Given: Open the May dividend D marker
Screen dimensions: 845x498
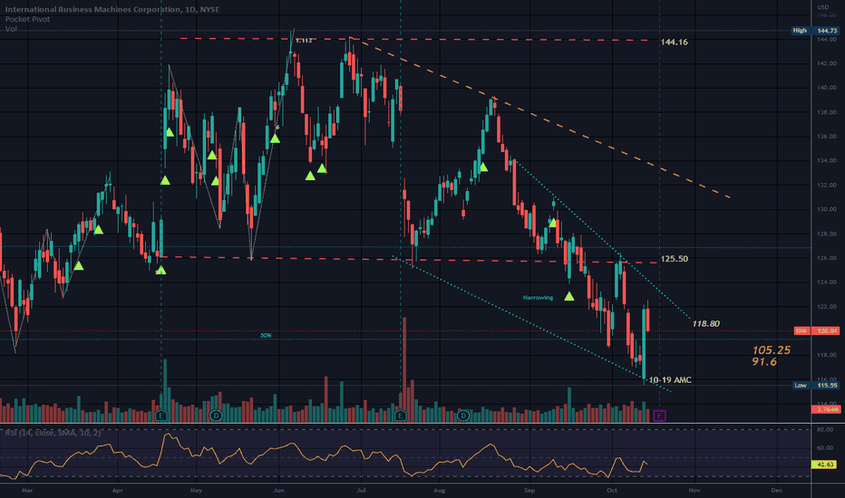Looking at the screenshot, I should (216, 416).
